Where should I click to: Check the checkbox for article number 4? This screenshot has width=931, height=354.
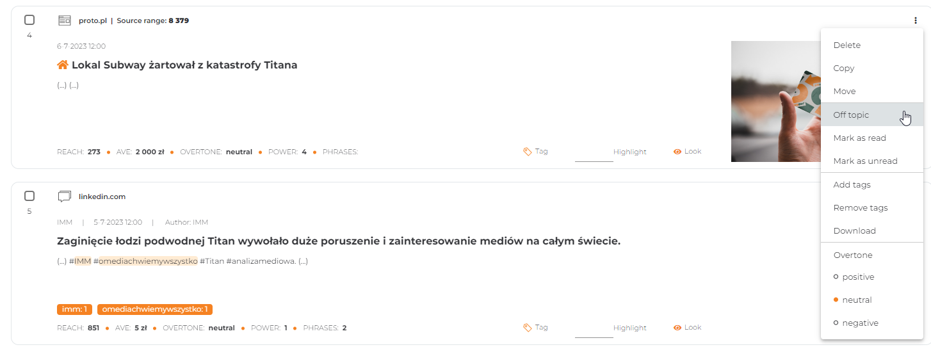[x=29, y=20]
